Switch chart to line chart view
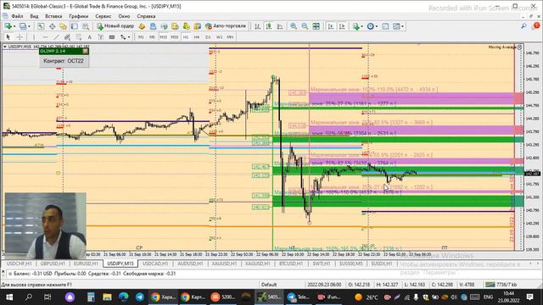 point(280,26)
